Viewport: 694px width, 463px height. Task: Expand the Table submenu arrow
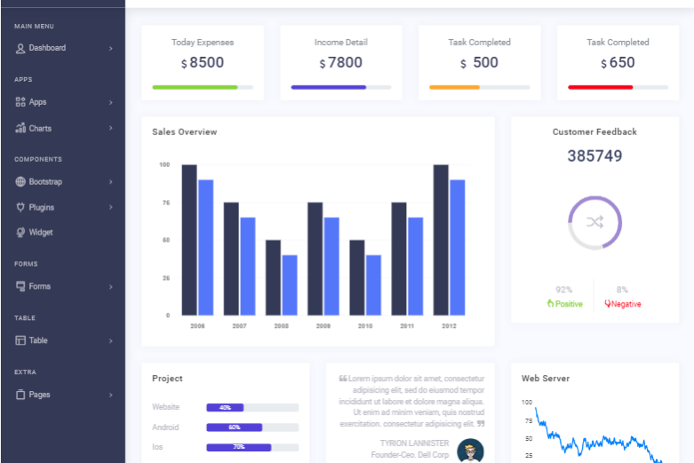point(111,340)
